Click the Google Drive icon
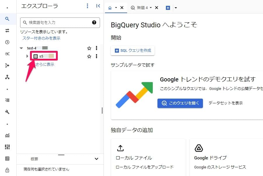Viewport: 263px width, 176px height. click(x=199, y=148)
